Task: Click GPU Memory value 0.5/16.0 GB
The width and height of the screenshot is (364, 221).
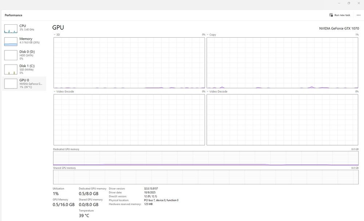Action: coord(64,205)
